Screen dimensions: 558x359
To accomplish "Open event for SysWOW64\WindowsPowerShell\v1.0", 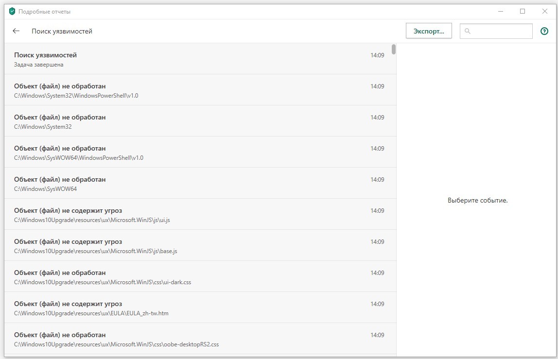I will (199, 153).
